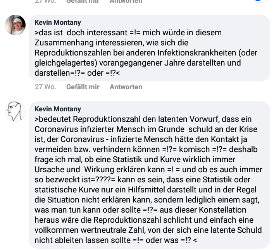Click the partially visible Antworten at the top
Image resolution: width=274 pixels, height=251 pixels.
point(126,2)
